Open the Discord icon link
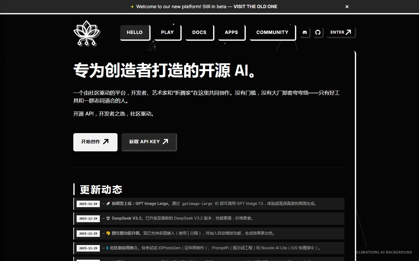The height and width of the screenshot is (261, 419). (305, 32)
